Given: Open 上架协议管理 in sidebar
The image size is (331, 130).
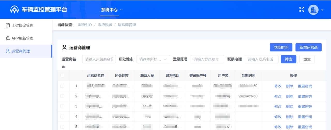Looking at the screenshot, I should 22,25.
